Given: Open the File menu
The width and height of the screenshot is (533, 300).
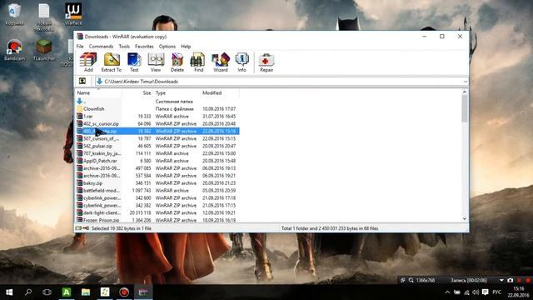Looking at the screenshot, I should pyautogui.click(x=80, y=47).
